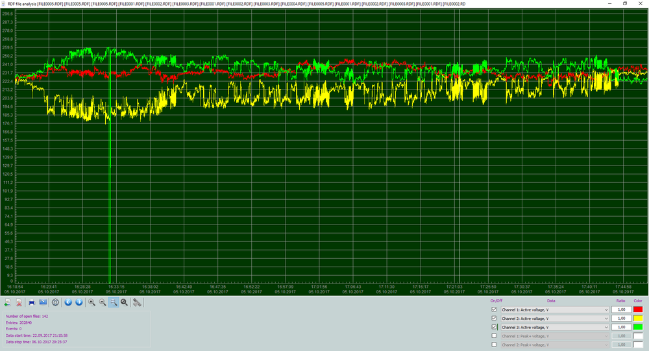Click the white swatch for Channel 2 Peak+
Screen dimensions: 649x351
click(x=638, y=345)
